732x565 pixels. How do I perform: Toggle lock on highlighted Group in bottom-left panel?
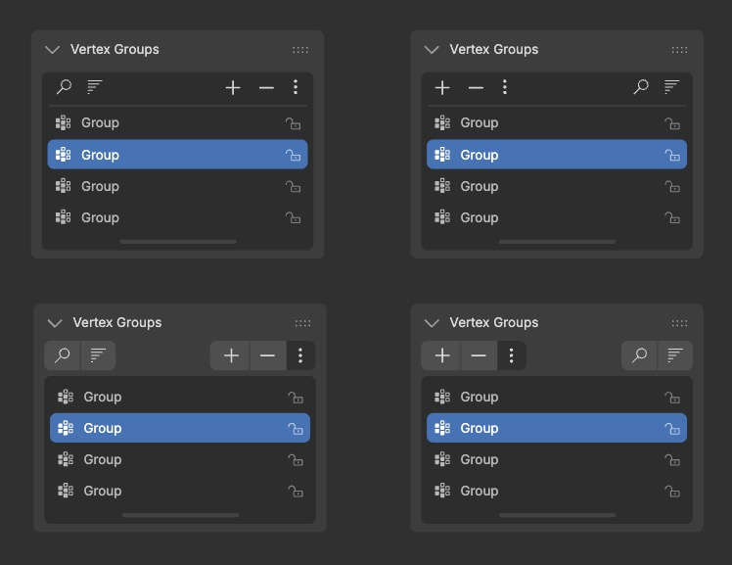(296, 428)
